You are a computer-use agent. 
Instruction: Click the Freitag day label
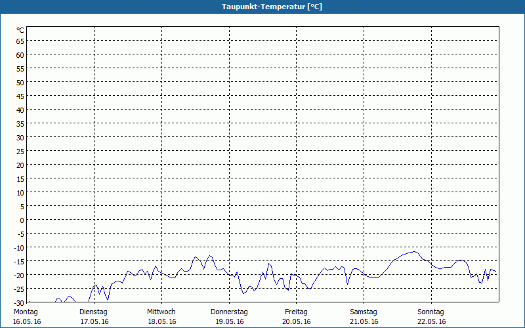pyautogui.click(x=296, y=312)
